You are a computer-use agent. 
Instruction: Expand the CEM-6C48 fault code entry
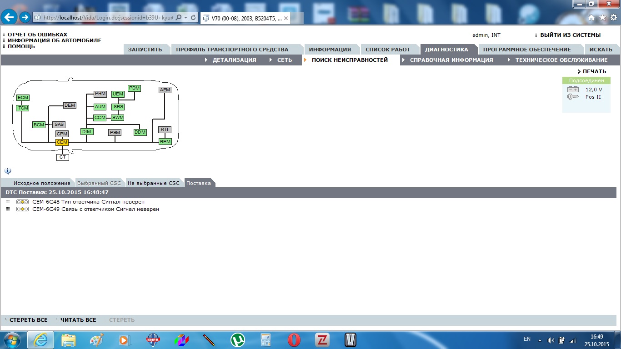coord(8,202)
